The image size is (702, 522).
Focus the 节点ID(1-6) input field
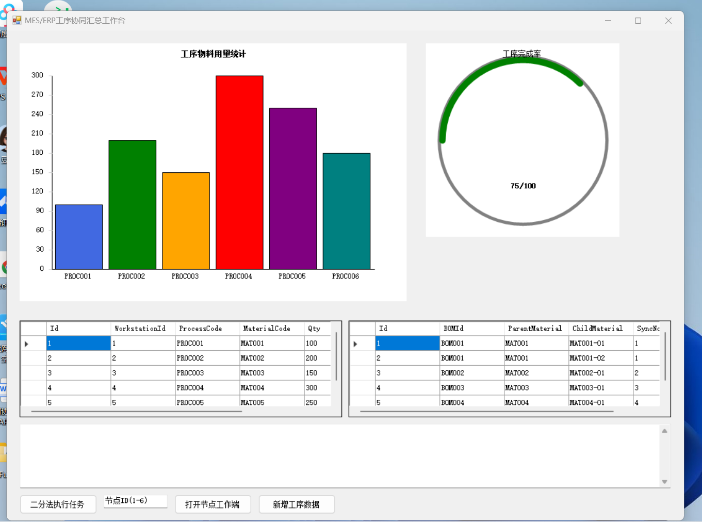[136, 501]
